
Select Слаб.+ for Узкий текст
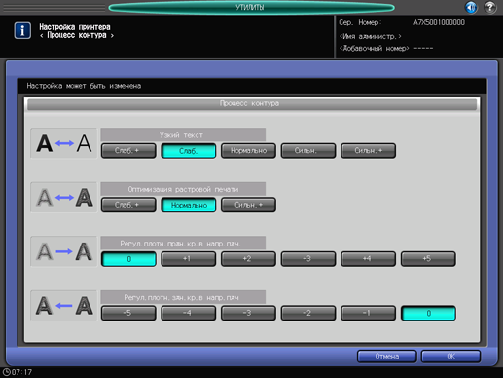point(128,151)
